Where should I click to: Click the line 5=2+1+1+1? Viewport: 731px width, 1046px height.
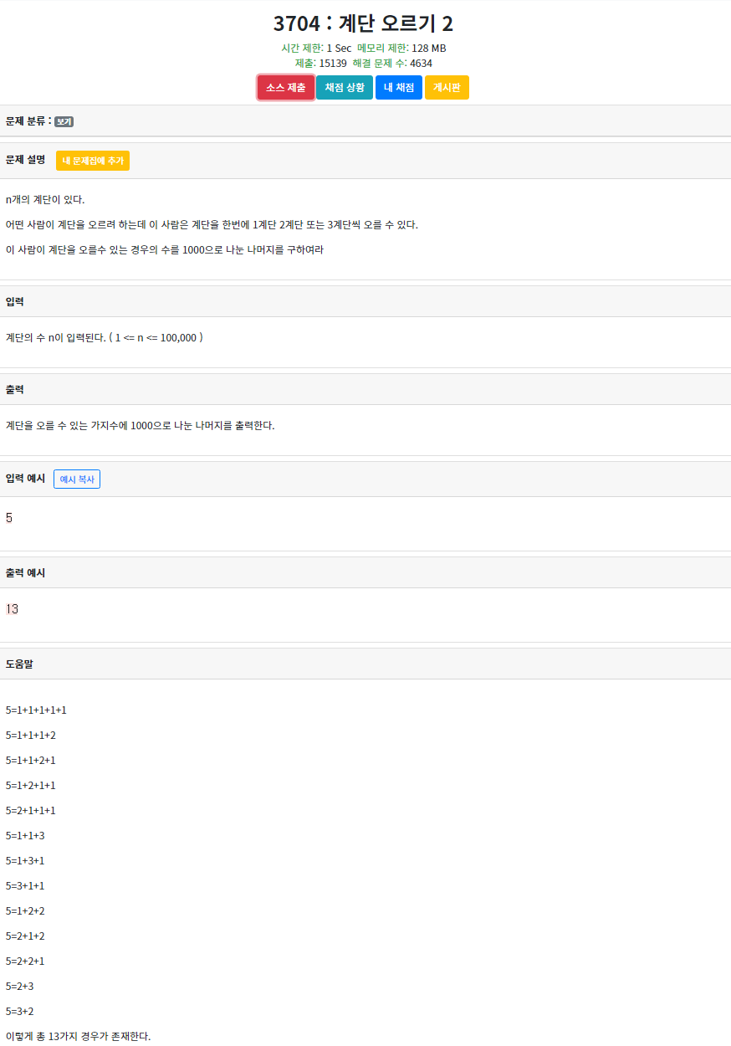[31, 810]
